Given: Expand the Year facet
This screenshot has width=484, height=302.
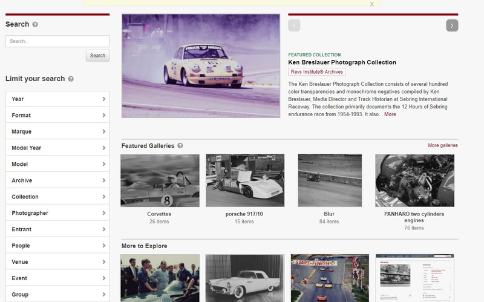Looking at the screenshot, I should [x=57, y=99].
